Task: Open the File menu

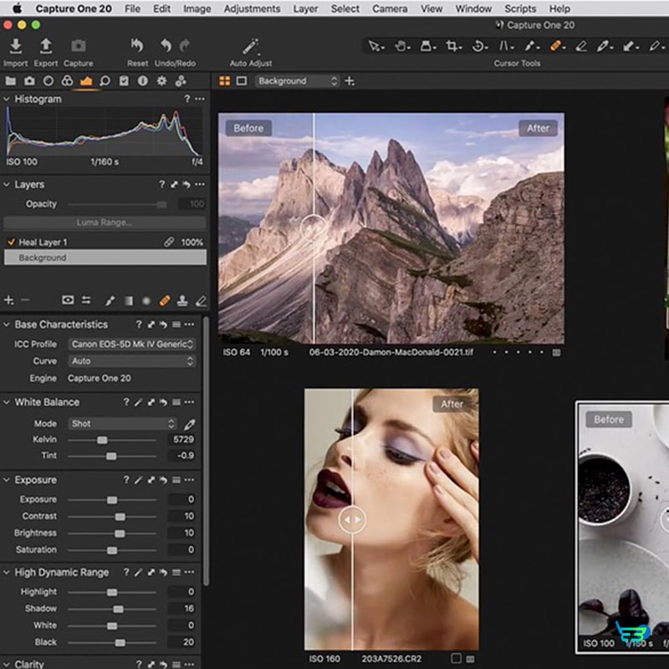Action: coord(132,8)
